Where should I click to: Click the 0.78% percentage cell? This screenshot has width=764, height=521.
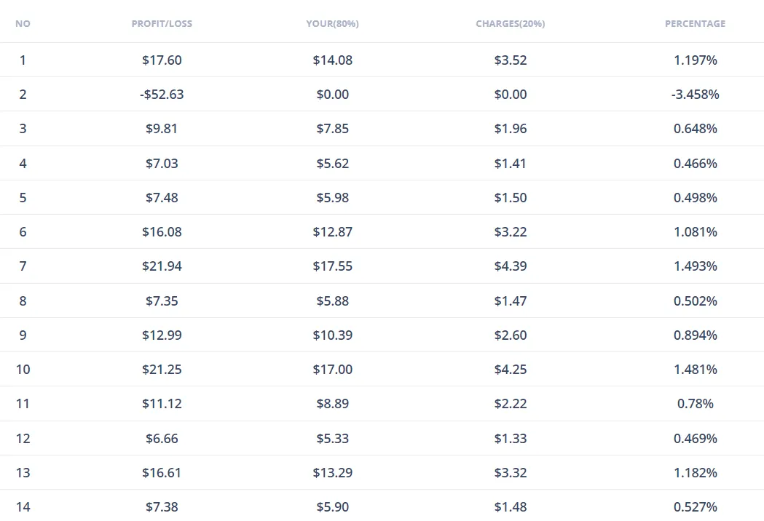pyautogui.click(x=695, y=403)
